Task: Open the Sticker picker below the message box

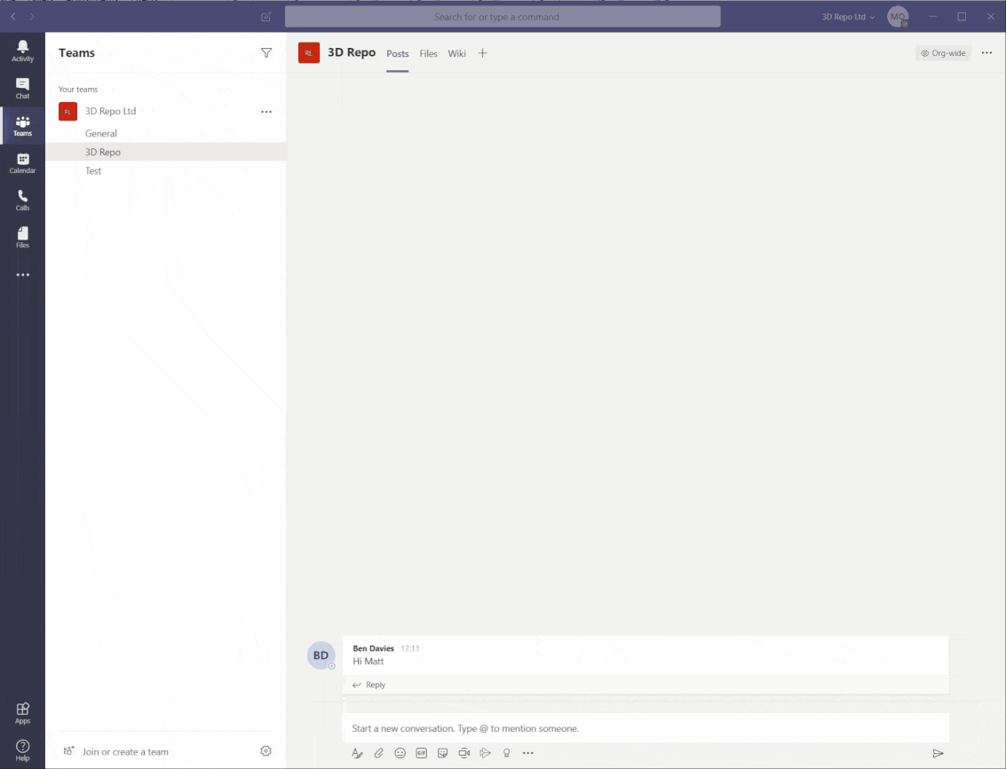Action: (x=442, y=752)
